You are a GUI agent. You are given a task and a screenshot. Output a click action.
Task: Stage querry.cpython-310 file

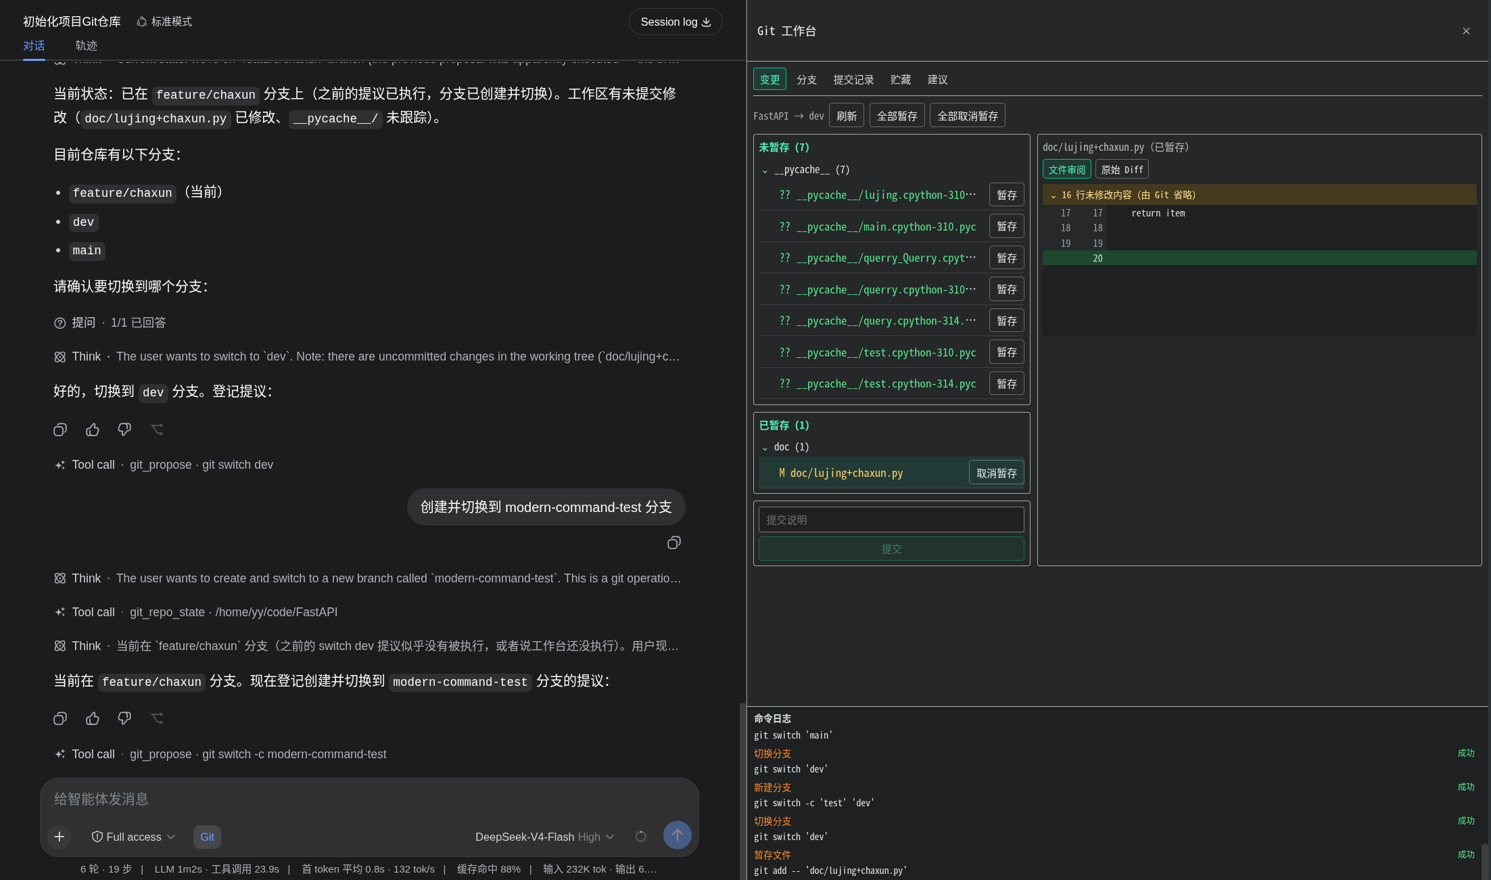(x=1006, y=289)
